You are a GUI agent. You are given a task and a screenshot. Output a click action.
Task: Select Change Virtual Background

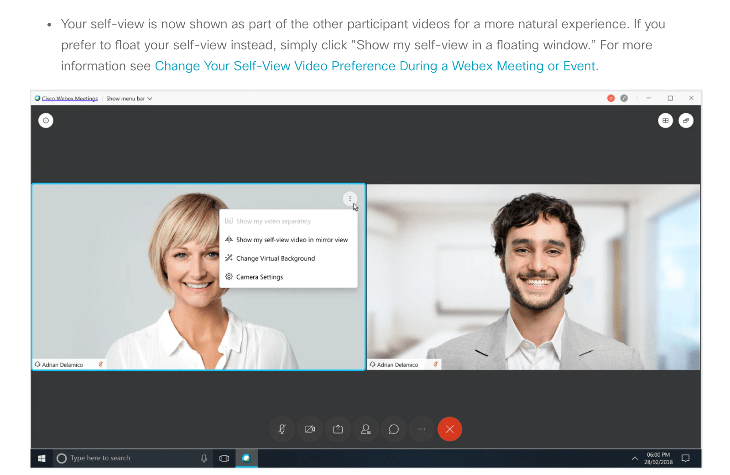coord(275,258)
